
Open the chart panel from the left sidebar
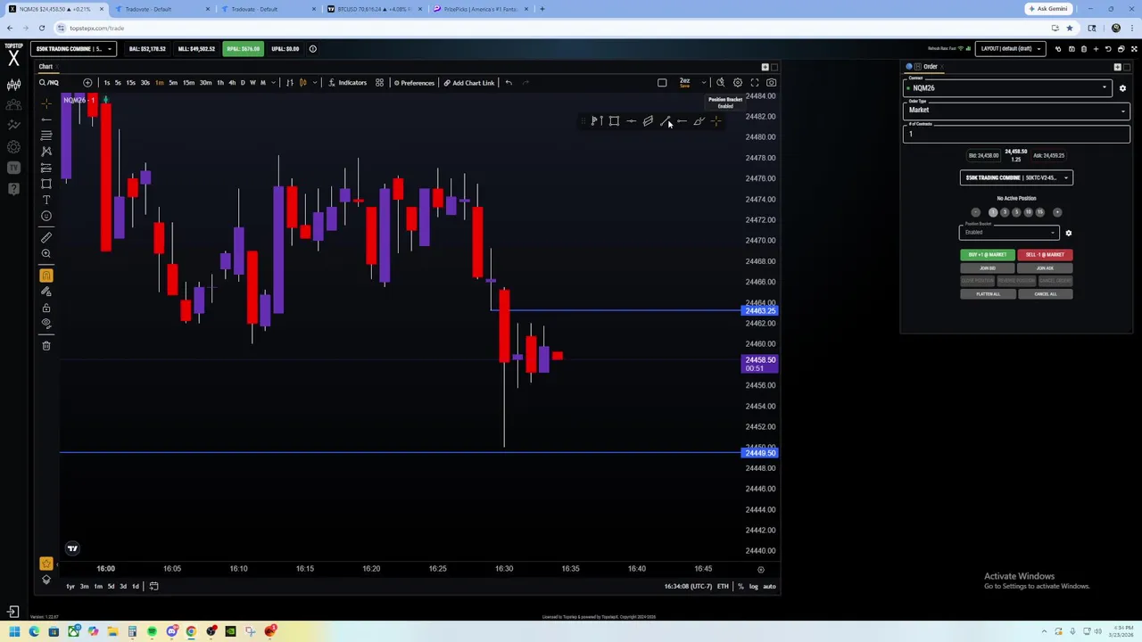[x=13, y=85]
